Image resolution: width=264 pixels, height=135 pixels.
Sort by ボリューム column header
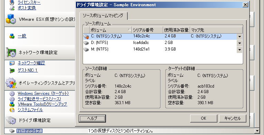(x=111, y=30)
